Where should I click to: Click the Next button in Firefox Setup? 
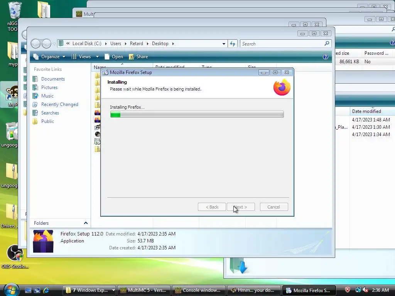coord(241,207)
